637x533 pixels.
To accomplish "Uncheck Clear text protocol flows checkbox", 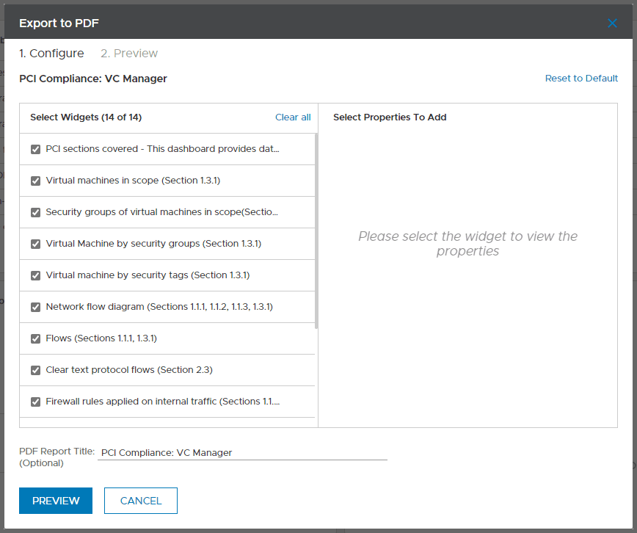I will tap(35, 371).
